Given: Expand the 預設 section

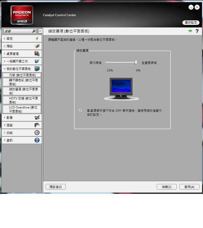Looking at the screenshot, I should click(x=5, y=46).
